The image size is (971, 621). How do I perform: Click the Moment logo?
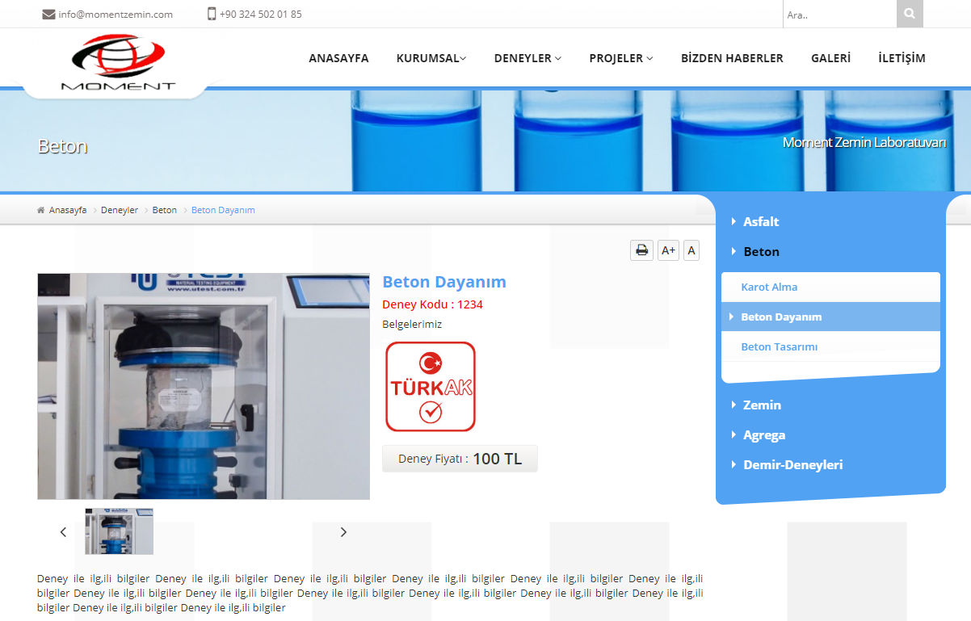coord(118,63)
